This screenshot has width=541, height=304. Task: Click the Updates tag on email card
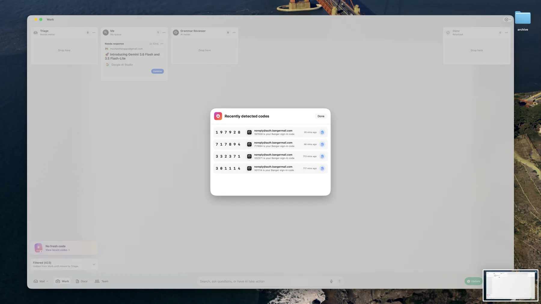click(157, 71)
